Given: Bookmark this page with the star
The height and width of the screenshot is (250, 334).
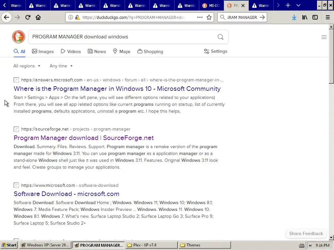Looking at the screenshot, I should (209, 17).
